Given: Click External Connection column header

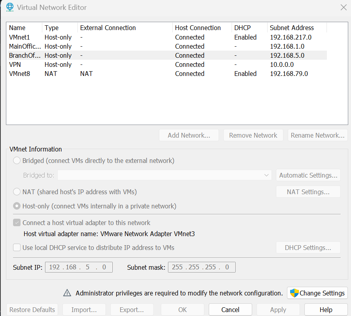Looking at the screenshot, I should click(x=125, y=28).
